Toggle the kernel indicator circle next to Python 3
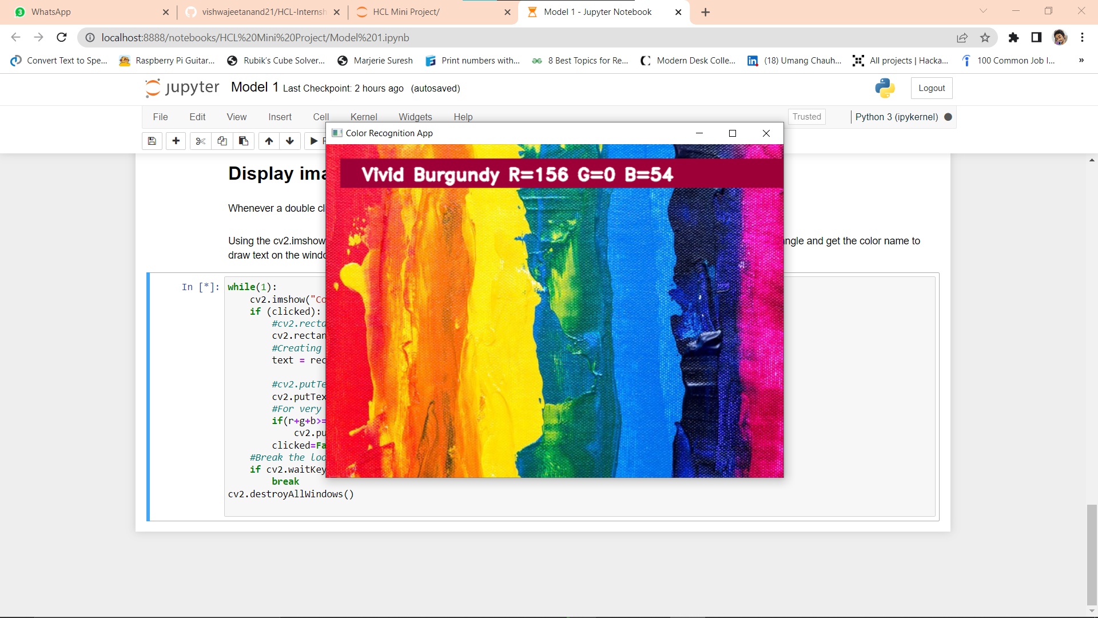 948,117
